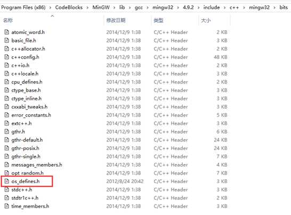Sort by 修改日期 column header
The height and width of the screenshot is (215, 291).
(x=116, y=20)
